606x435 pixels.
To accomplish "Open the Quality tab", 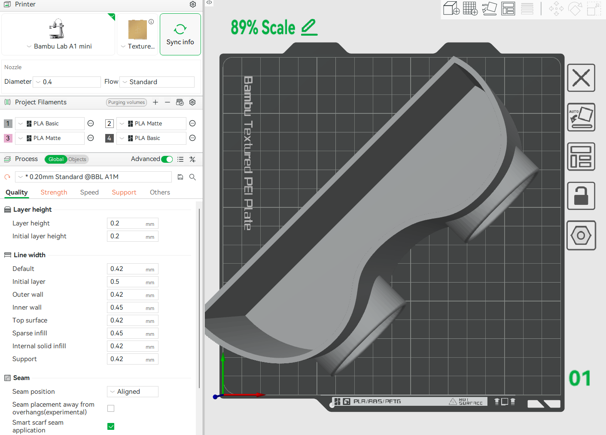I will tap(17, 192).
